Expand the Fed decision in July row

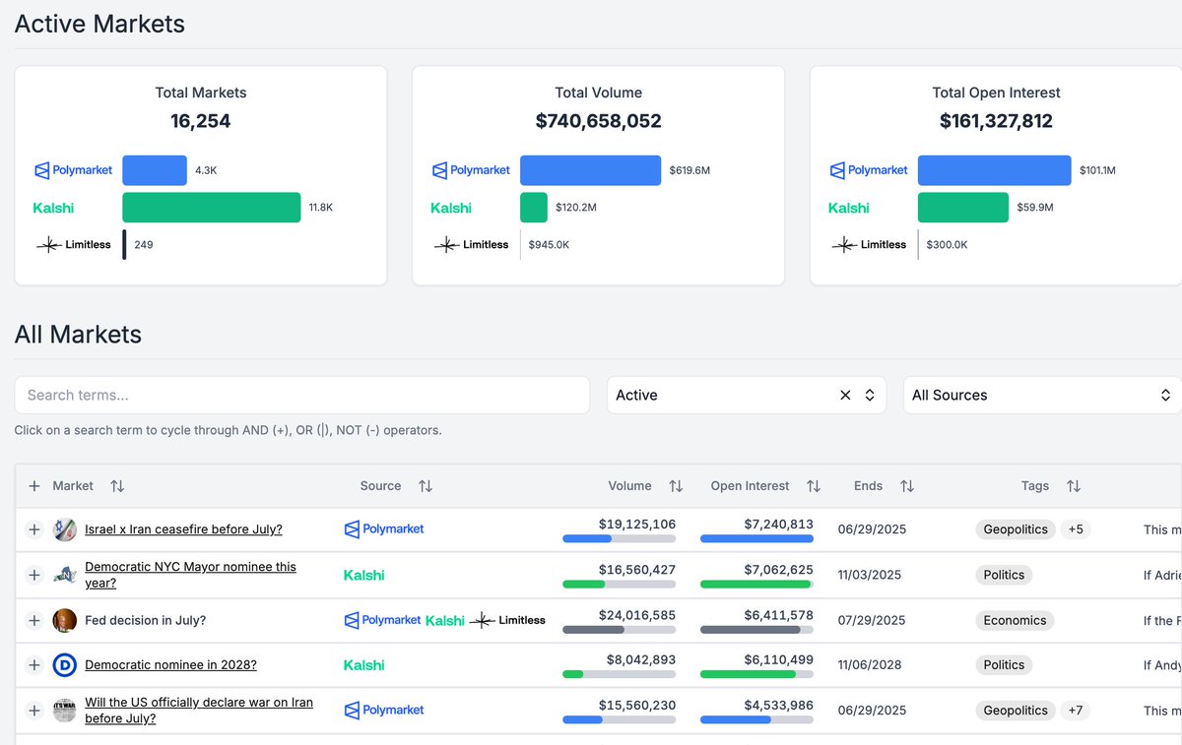click(33, 620)
